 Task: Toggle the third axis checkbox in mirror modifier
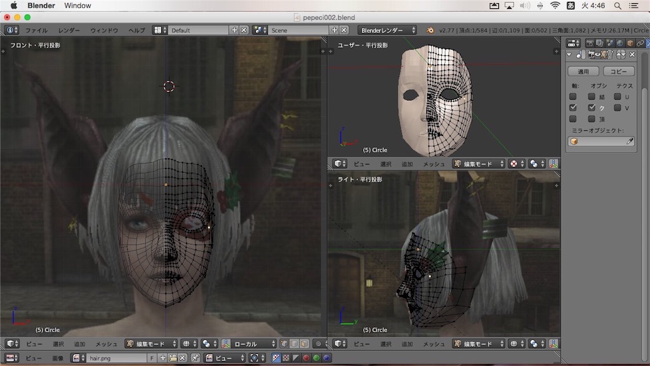573,119
